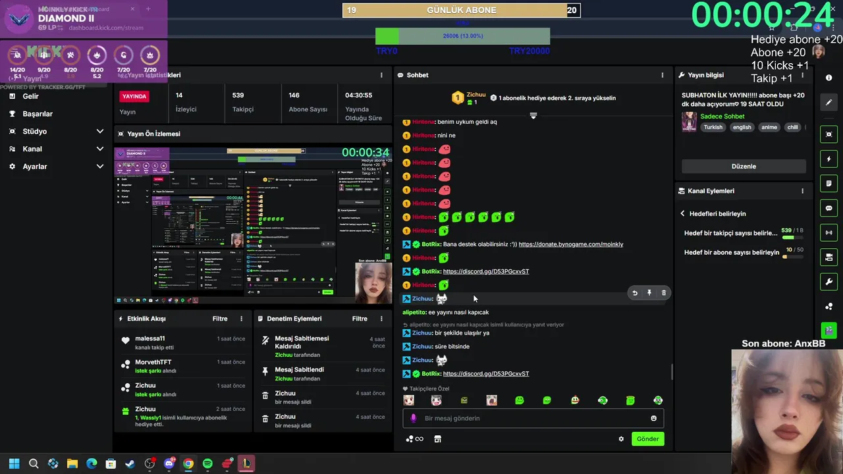
Task: Toggle the broadcast signal panel icon
Action: coord(829,232)
